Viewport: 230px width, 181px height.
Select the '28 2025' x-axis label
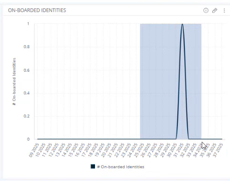click(x=159, y=150)
